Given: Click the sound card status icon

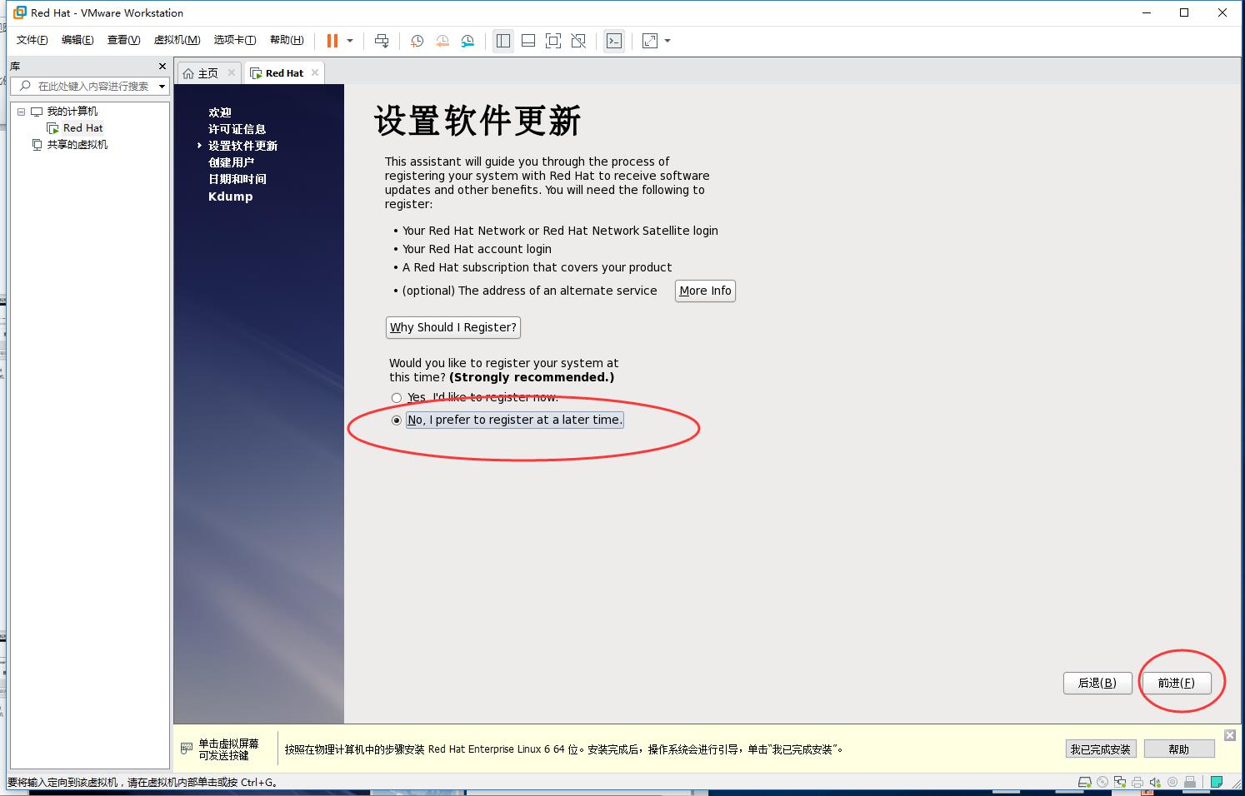Looking at the screenshot, I should [1155, 782].
